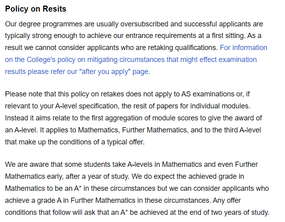Click the words "Any offer" in last paragraph

coord(226,200)
